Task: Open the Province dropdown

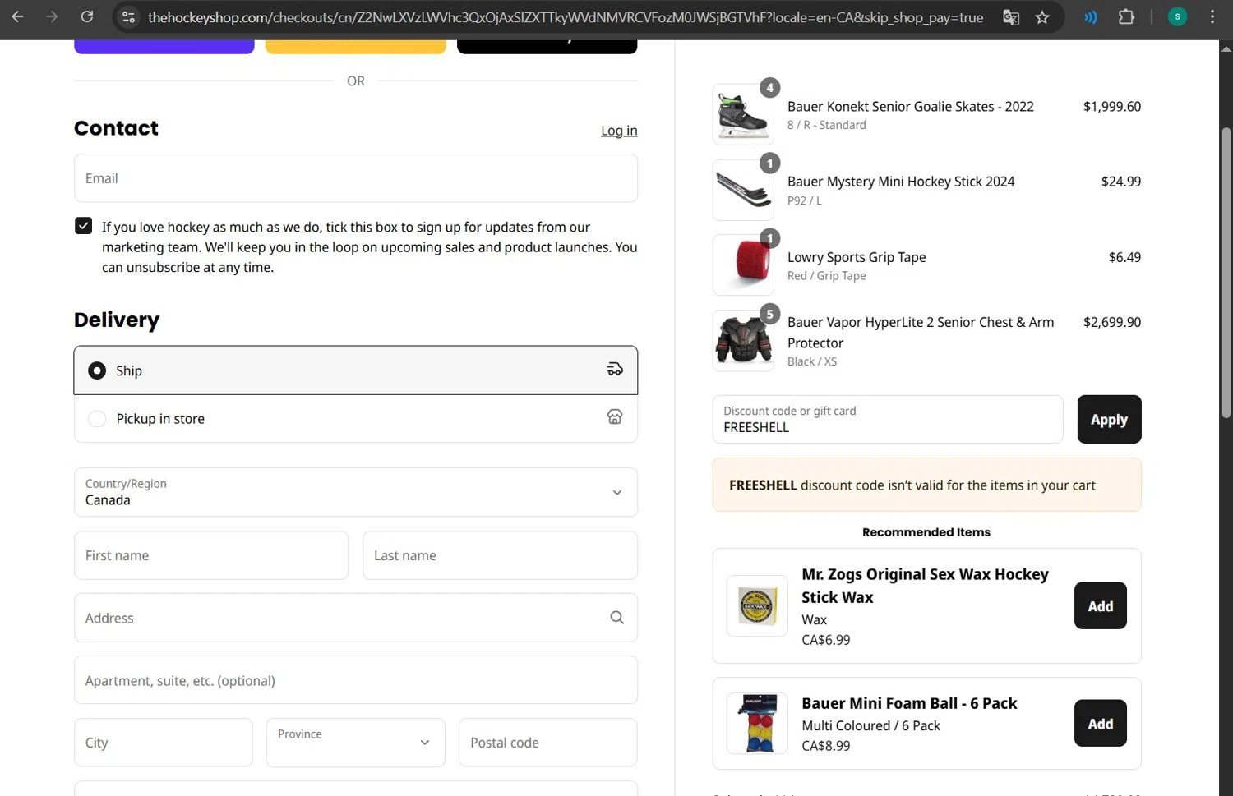Action: click(356, 743)
